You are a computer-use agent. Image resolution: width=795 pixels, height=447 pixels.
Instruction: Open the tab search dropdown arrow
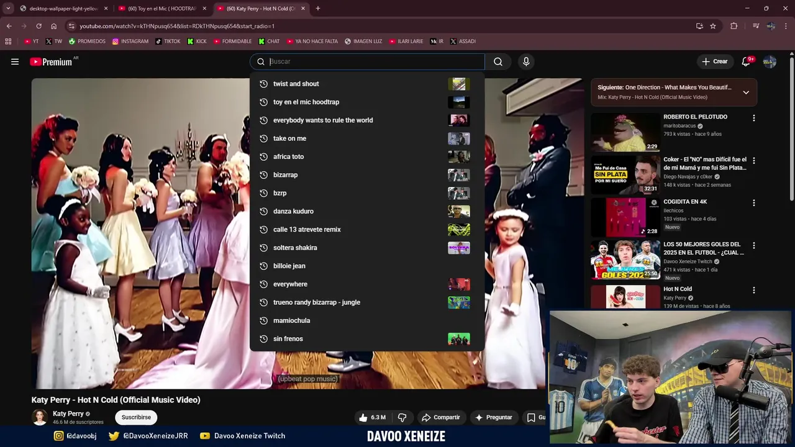[7, 9]
